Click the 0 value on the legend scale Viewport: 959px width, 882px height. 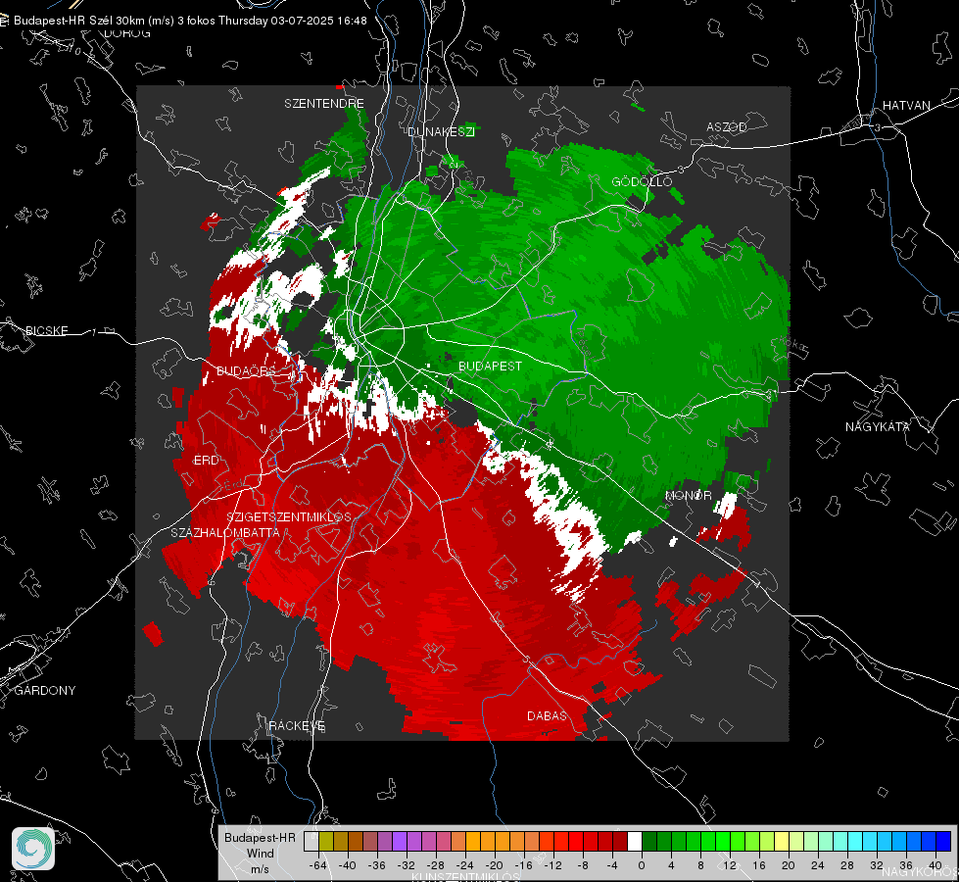[642, 865]
